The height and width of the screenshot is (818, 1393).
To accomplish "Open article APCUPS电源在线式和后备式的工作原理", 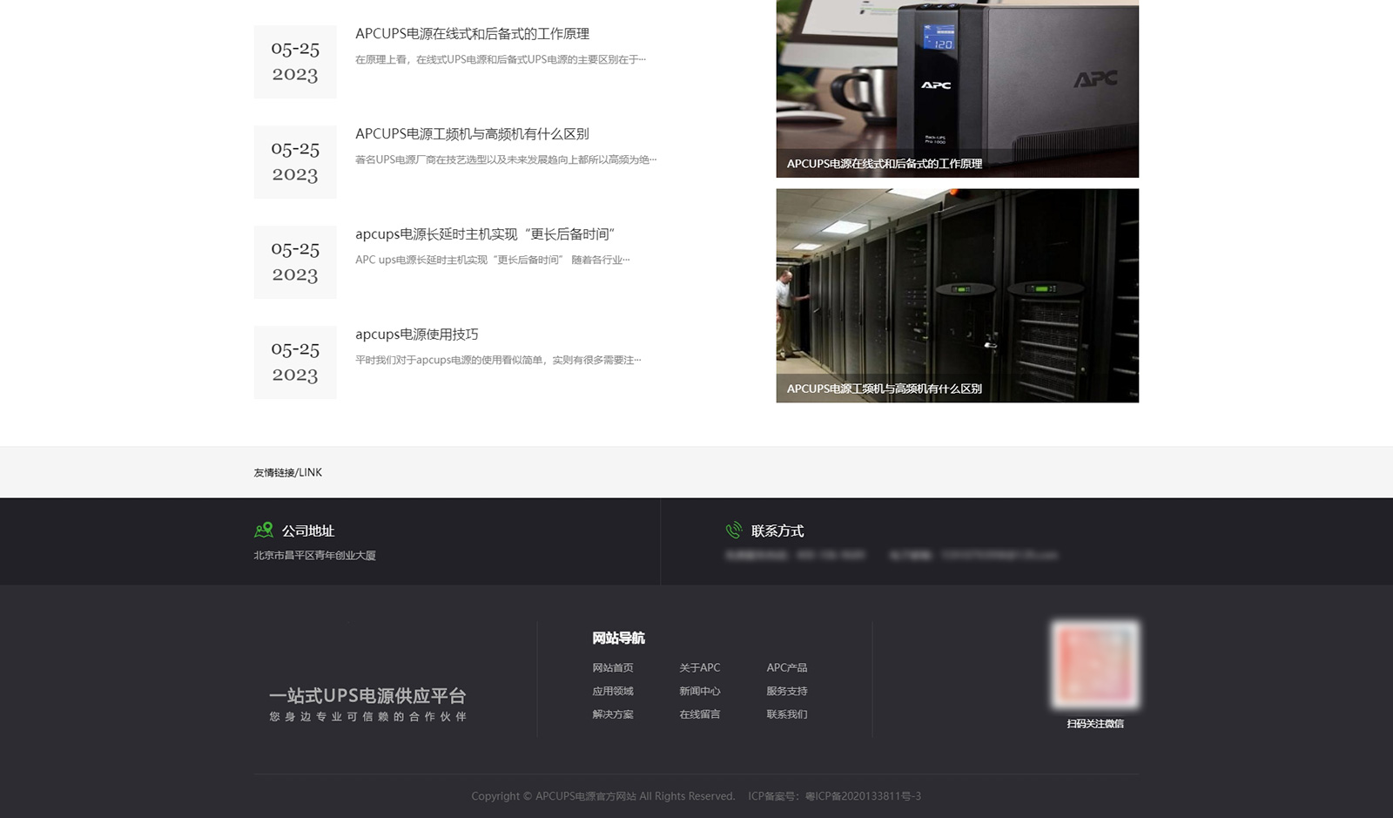I will coord(472,34).
